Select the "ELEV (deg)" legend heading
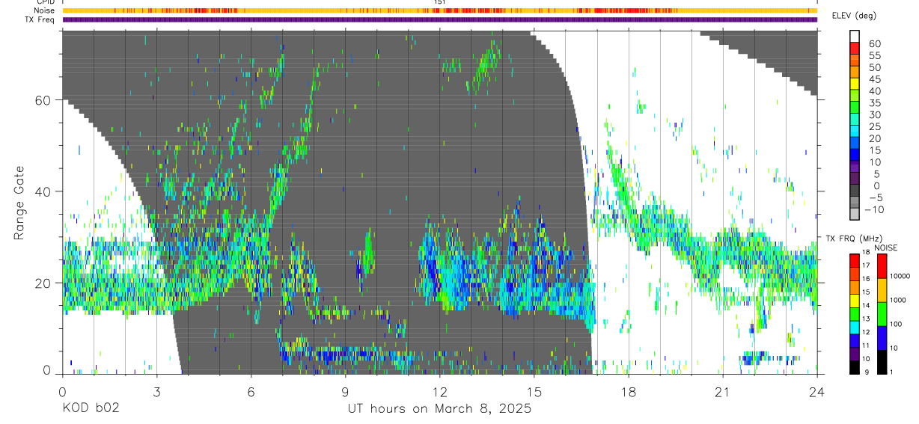This screenshot has width=919, height=424. click(x=855, y=16)
